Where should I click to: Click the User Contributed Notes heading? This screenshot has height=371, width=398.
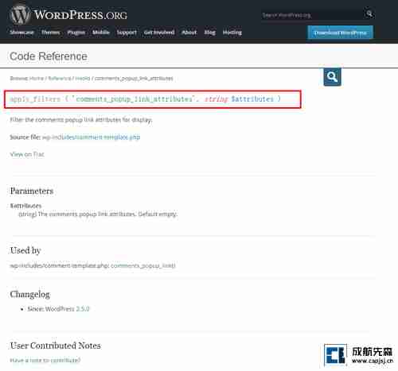(56, 346)
